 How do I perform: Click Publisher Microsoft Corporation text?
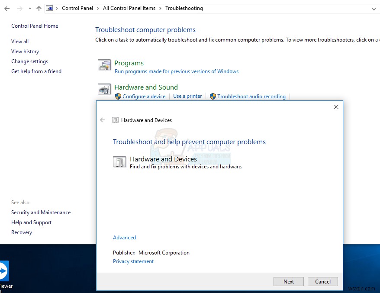pyautogui.click(x=151, y=252)
